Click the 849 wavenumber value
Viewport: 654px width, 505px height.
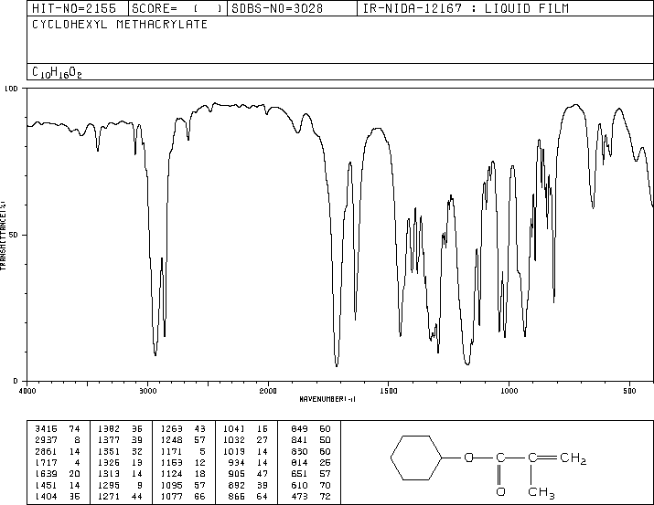299,429
